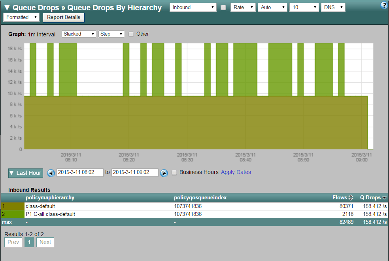The image size is (389, 261).
Task: Click the help question mark icon
Action: coord(383,5)
